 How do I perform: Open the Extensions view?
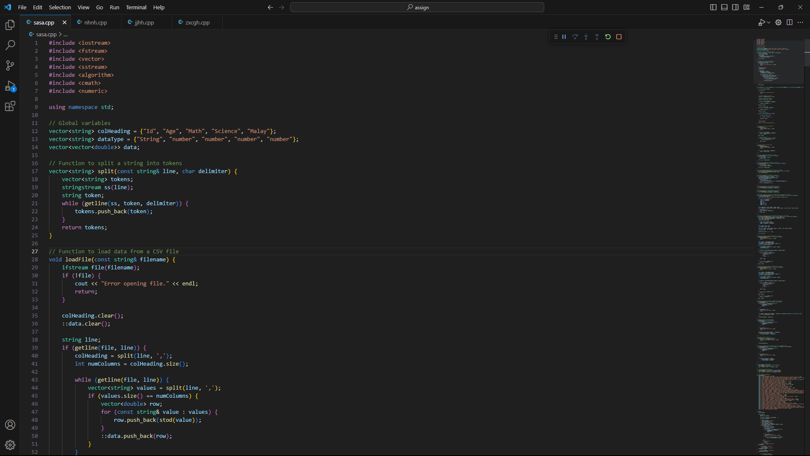[x=10, y=106]
